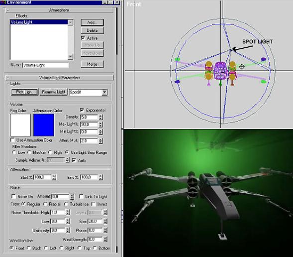Click the Noise Threshold High field
Image resolution: width=293 pixels, height=257 pixels.
(58, 212)
